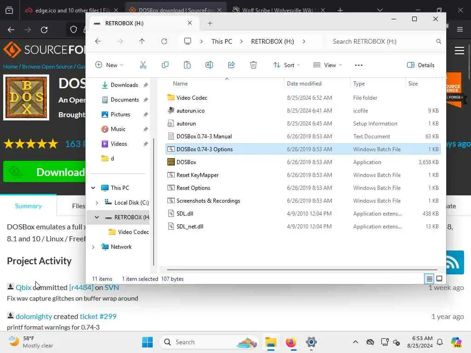Viewport: 471px width, 353px height.
Task: Open the New item dropdown
Action: [x=109, y=65]
